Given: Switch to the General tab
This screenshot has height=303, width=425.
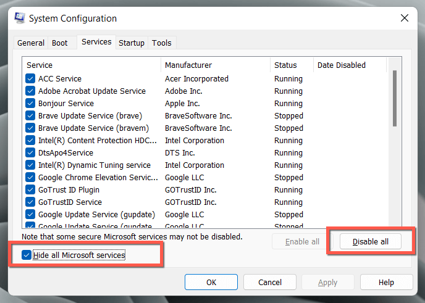Looking at the screenshot, I should click(x=31, y=43).
